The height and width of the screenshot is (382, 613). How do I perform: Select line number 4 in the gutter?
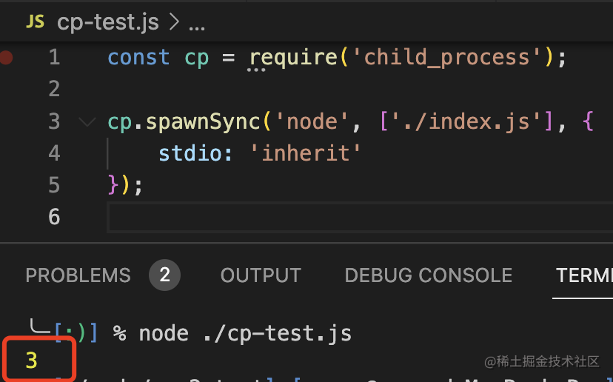click(53, 153)
